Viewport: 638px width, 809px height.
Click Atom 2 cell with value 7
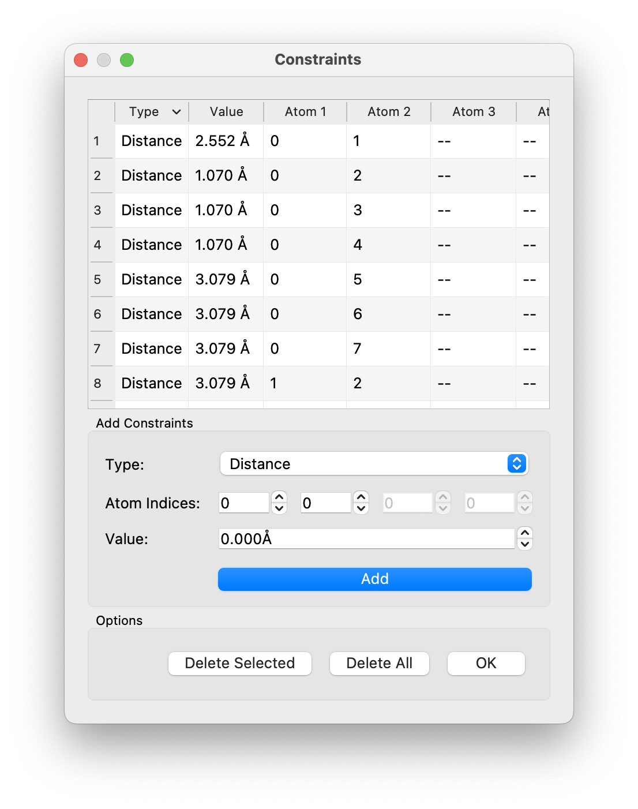pos(389,349)
